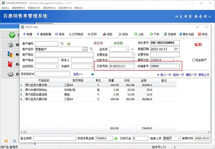Click the 备注说明 input field
The width and height of the screenshot is (215, 149).
tap(54, 138)
